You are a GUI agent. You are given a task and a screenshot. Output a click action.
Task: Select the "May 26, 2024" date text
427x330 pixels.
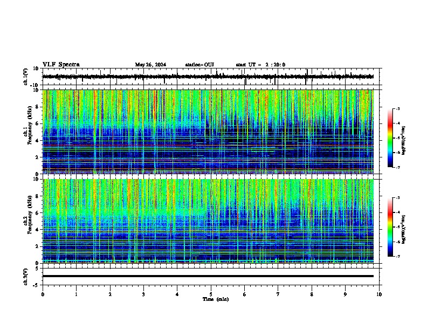(x=150, y=65)
